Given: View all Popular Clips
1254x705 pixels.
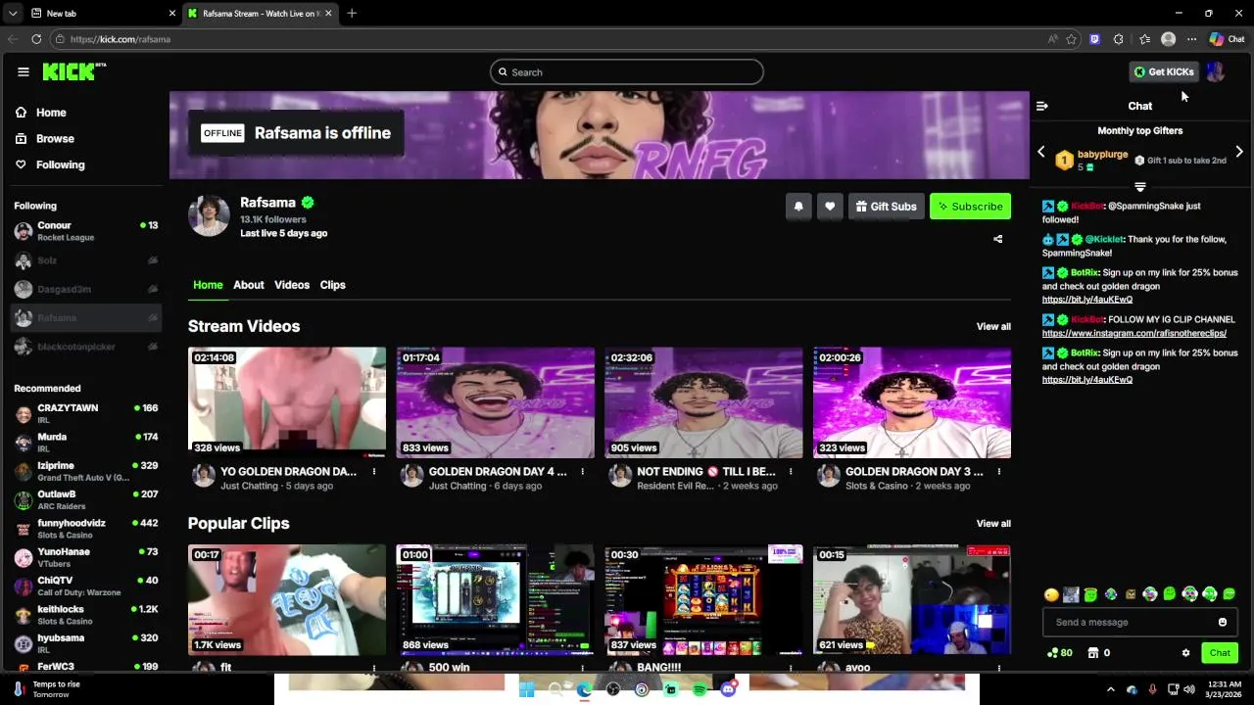Looking at the screenshot, I should click(x=993, y=524).
